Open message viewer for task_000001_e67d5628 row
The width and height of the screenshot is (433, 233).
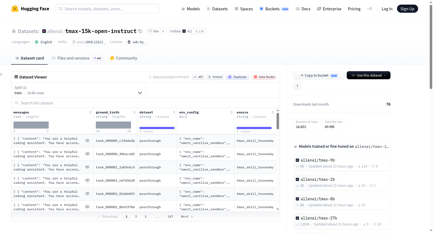tap(87, 181)
